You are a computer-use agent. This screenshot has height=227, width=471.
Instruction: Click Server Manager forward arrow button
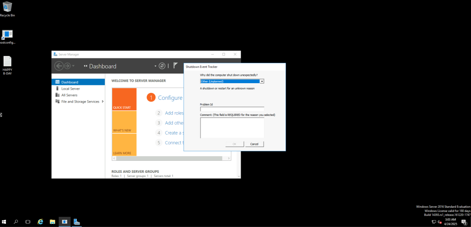click(67, 66)
